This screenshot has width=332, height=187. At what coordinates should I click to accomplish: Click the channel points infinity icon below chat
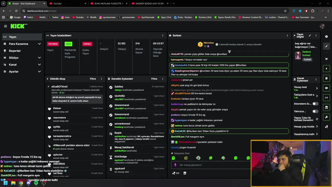click(176, 173)
